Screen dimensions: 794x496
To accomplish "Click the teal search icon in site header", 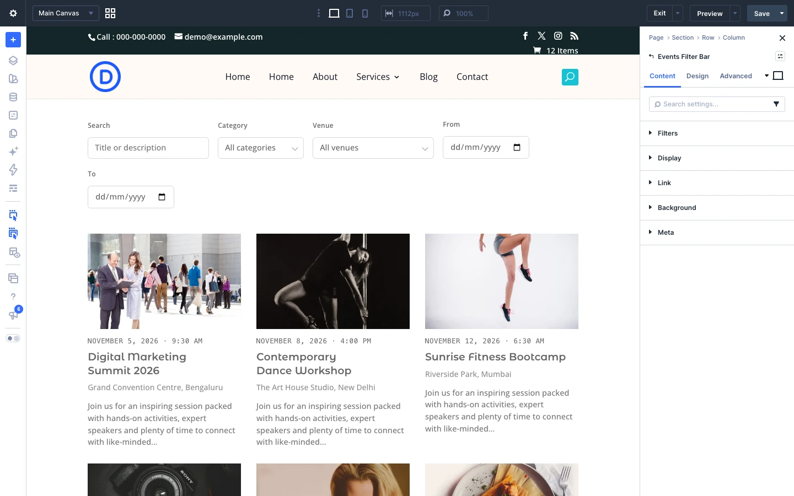I will click(570, 77).
